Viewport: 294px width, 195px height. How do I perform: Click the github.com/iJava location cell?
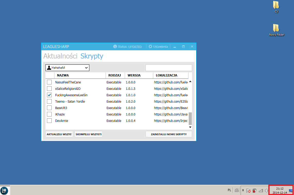[171, 114]
